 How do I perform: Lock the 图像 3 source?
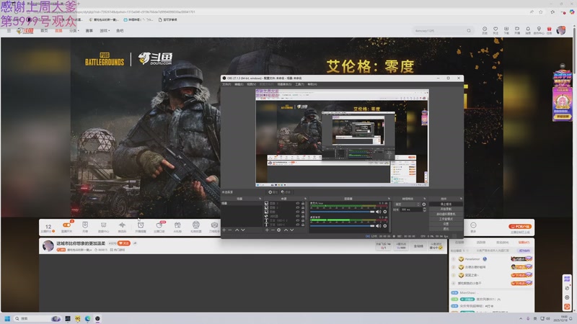tap(303, 203)
